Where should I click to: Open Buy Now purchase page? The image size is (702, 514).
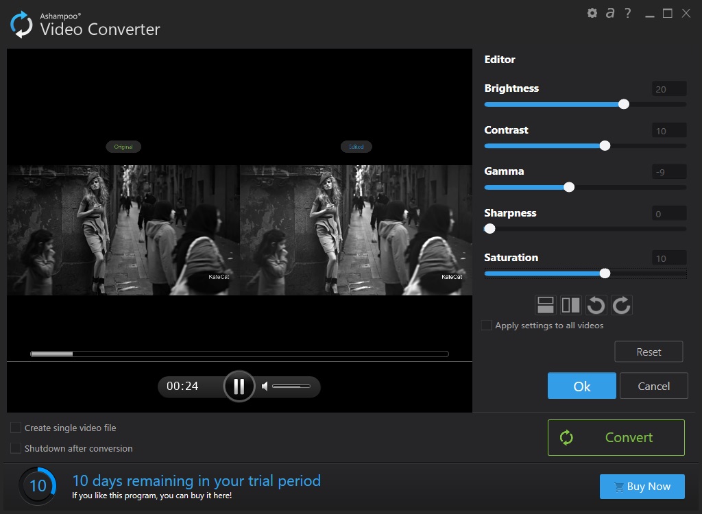(x=642, y=486)
